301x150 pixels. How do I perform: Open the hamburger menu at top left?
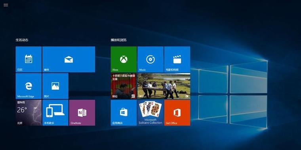point(6,5)
